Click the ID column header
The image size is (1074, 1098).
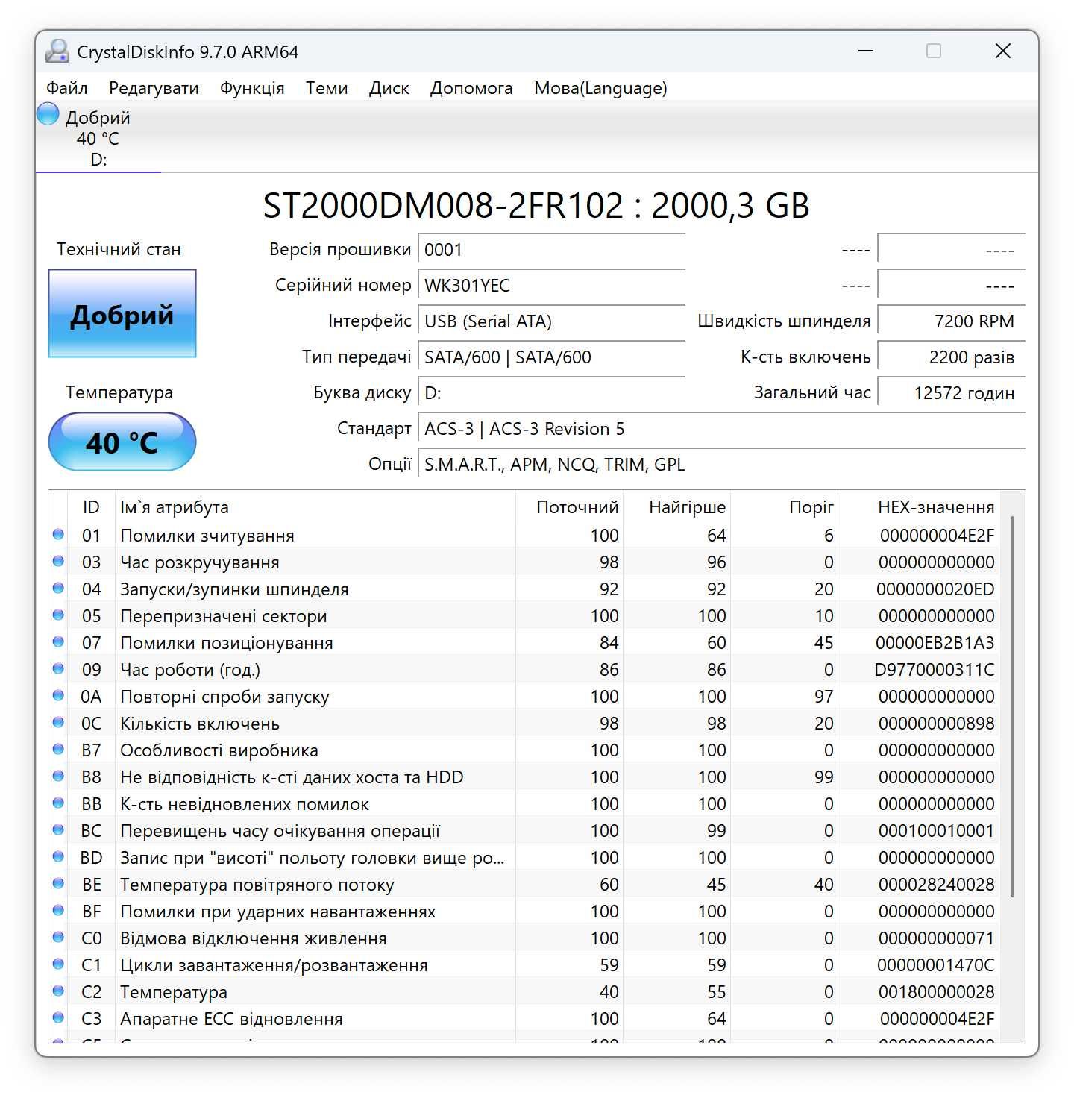tap(91, 507)
